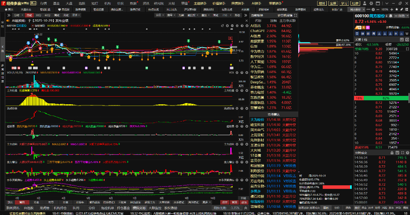
Task: Open settings gear in title bar
Action: coord(371,3)
